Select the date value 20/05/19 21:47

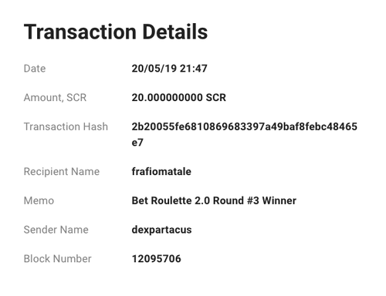[169, 69]
